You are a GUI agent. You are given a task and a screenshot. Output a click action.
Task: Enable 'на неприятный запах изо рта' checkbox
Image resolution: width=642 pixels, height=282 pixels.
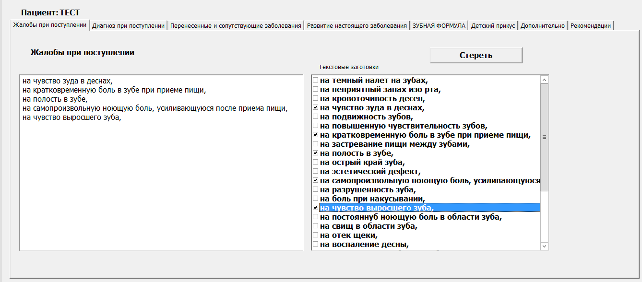pos(315,90)
